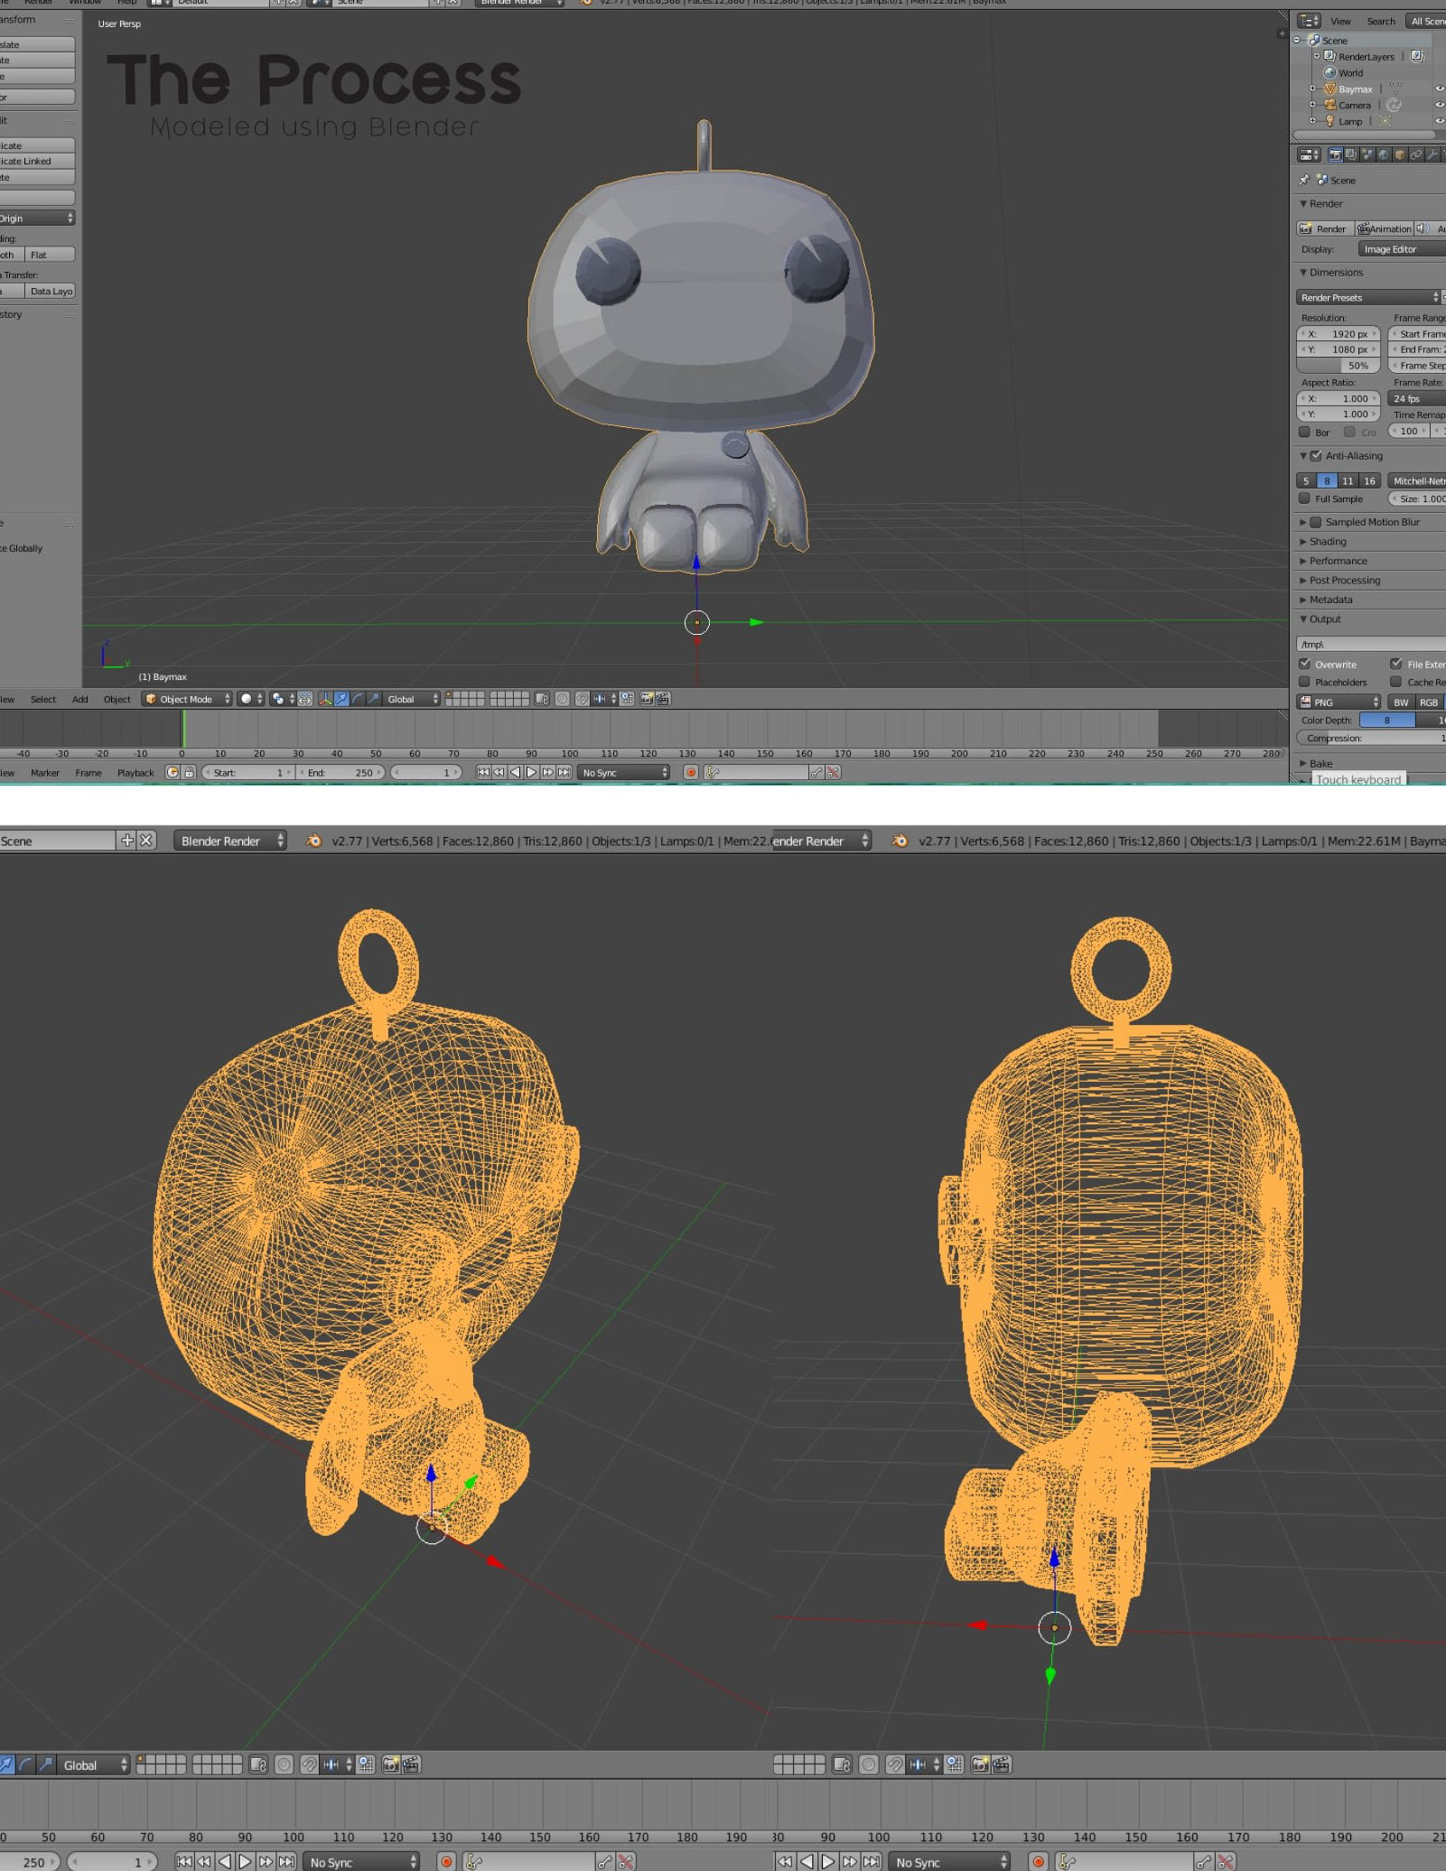Click the play forward button in top timeline
Screen dimensions: 1446x1871
(x=532, y=773)
